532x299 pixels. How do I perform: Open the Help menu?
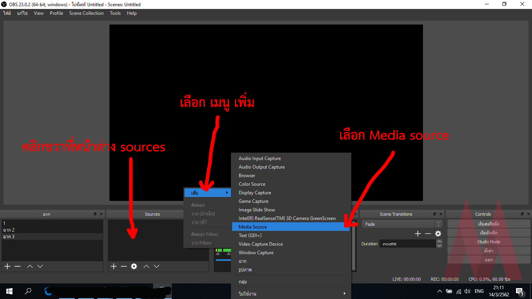pyautogui.click(x=132, y=13)
